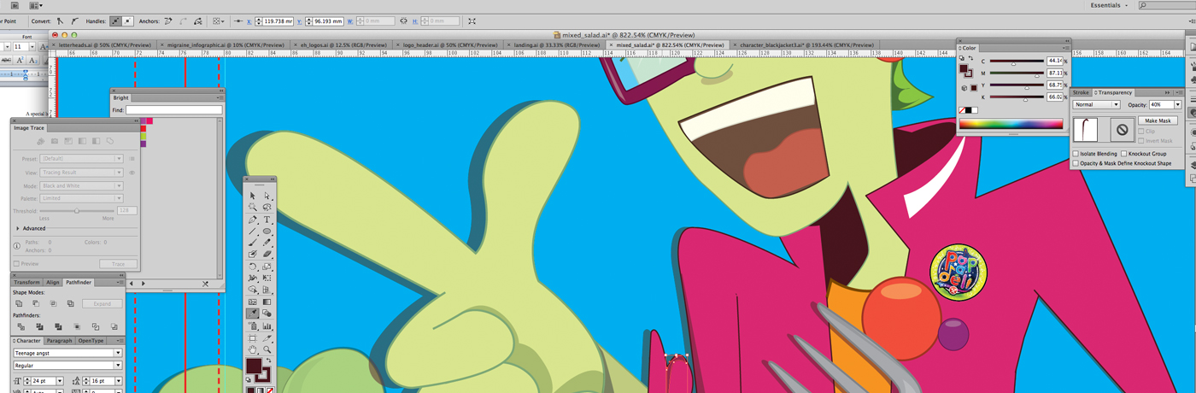Viewport: 1196px width, 393px height.
Task: Toggle the Clip checkbox in Transparency
Action: pos(1141,132)
